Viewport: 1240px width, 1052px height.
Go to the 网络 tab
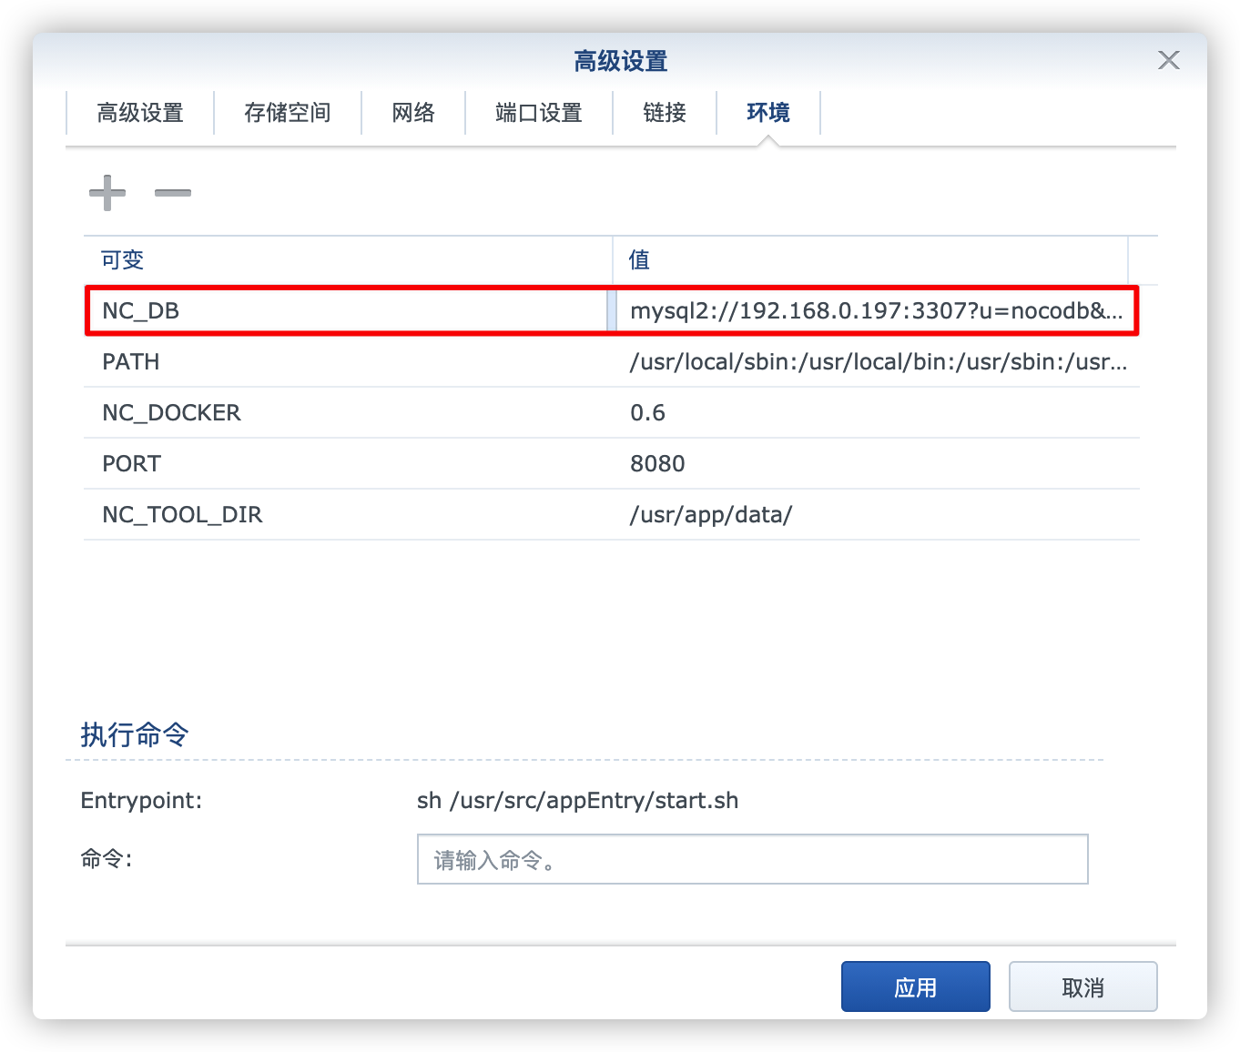[413, 113]
